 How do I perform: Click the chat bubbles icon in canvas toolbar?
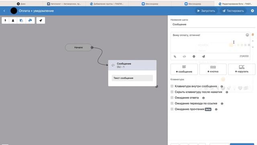click(30, 21)
